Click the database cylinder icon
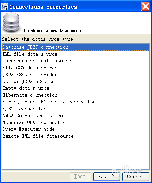This screenshot has height=183, width=152. pos(11,22)
